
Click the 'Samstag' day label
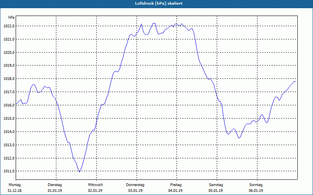(x=216, y=185)
